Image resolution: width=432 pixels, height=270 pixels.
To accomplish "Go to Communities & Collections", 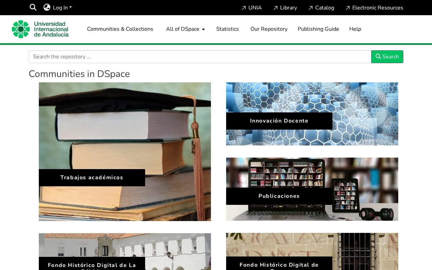I will (x=120, y=29).
